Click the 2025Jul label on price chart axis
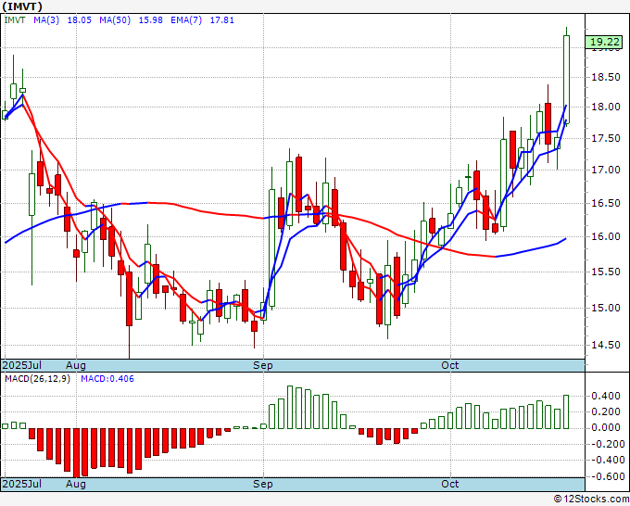Screen dimensions: 630x506 tap(22, 365)
